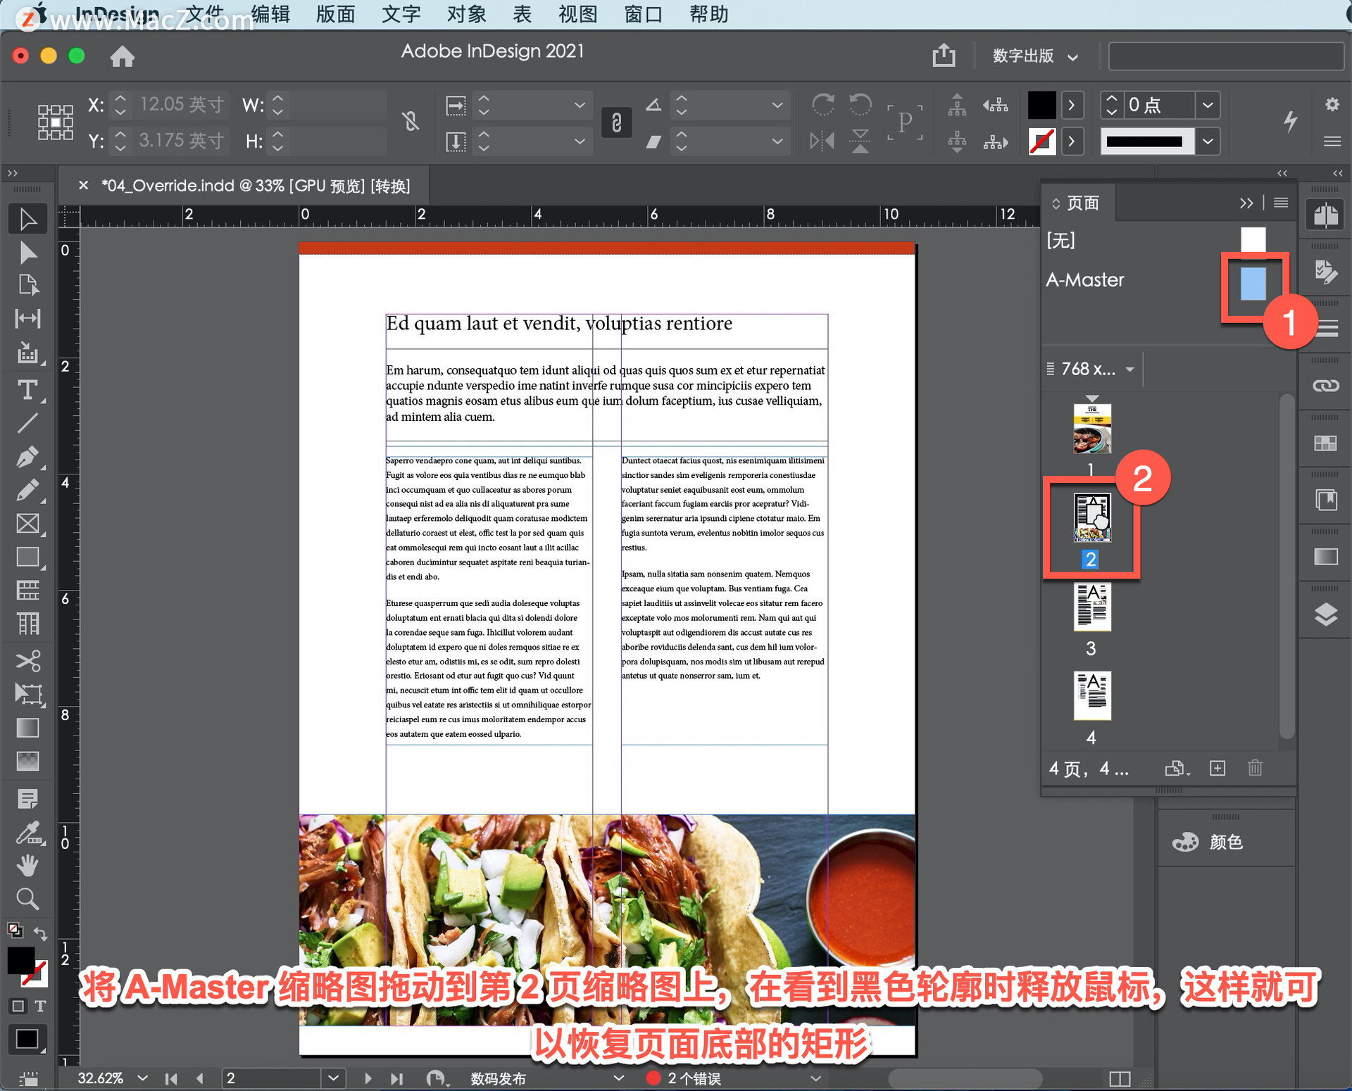Toggle formatting affects text button
1352x1091 pixels.
coord(41,1006)
